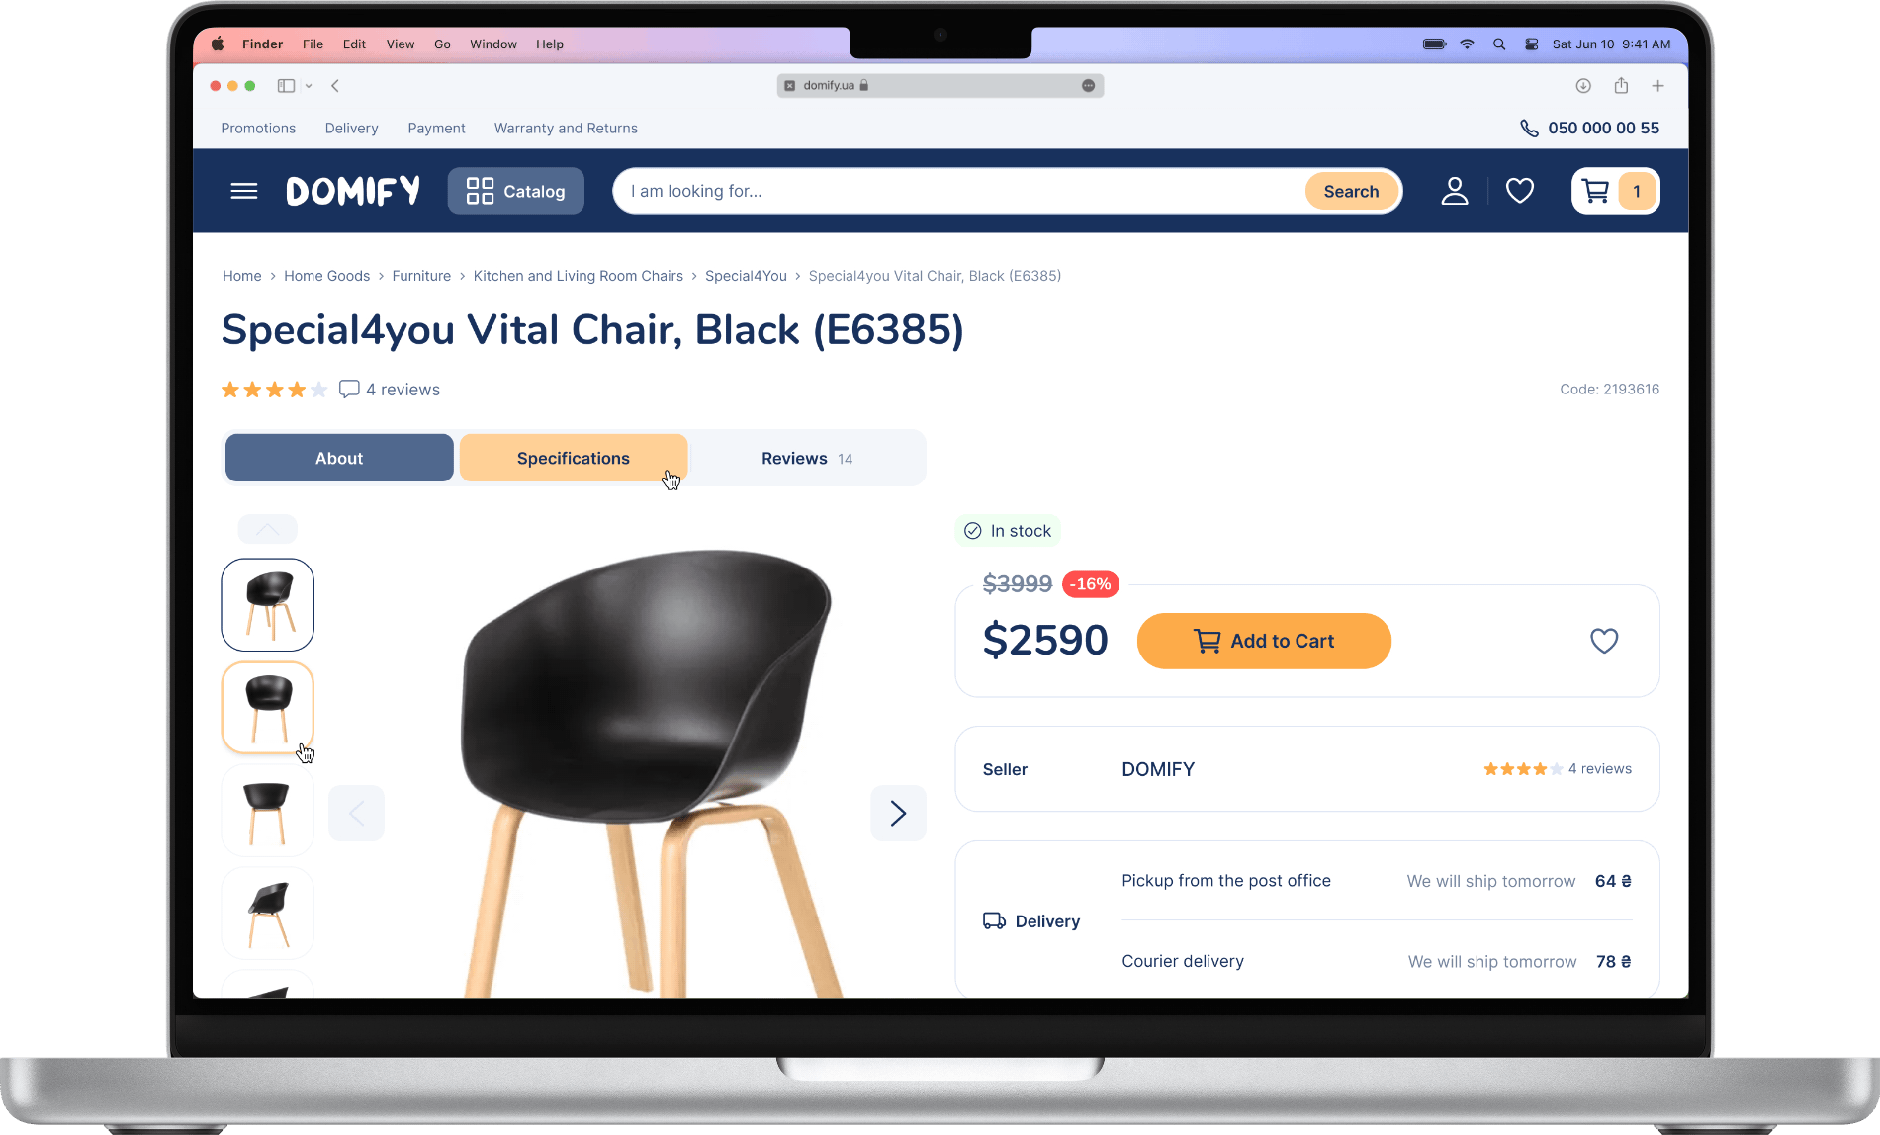Open the shopping cart with 1 item
1880x1135 pixels.
point(1615,191)
